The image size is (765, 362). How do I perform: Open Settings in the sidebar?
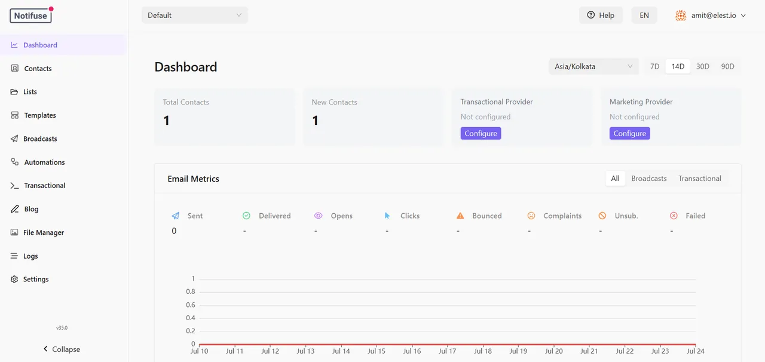63,279
